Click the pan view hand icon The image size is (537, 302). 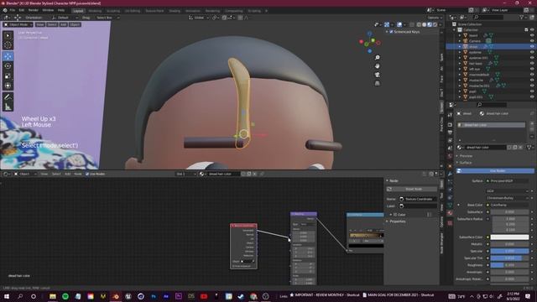(377, 66)
